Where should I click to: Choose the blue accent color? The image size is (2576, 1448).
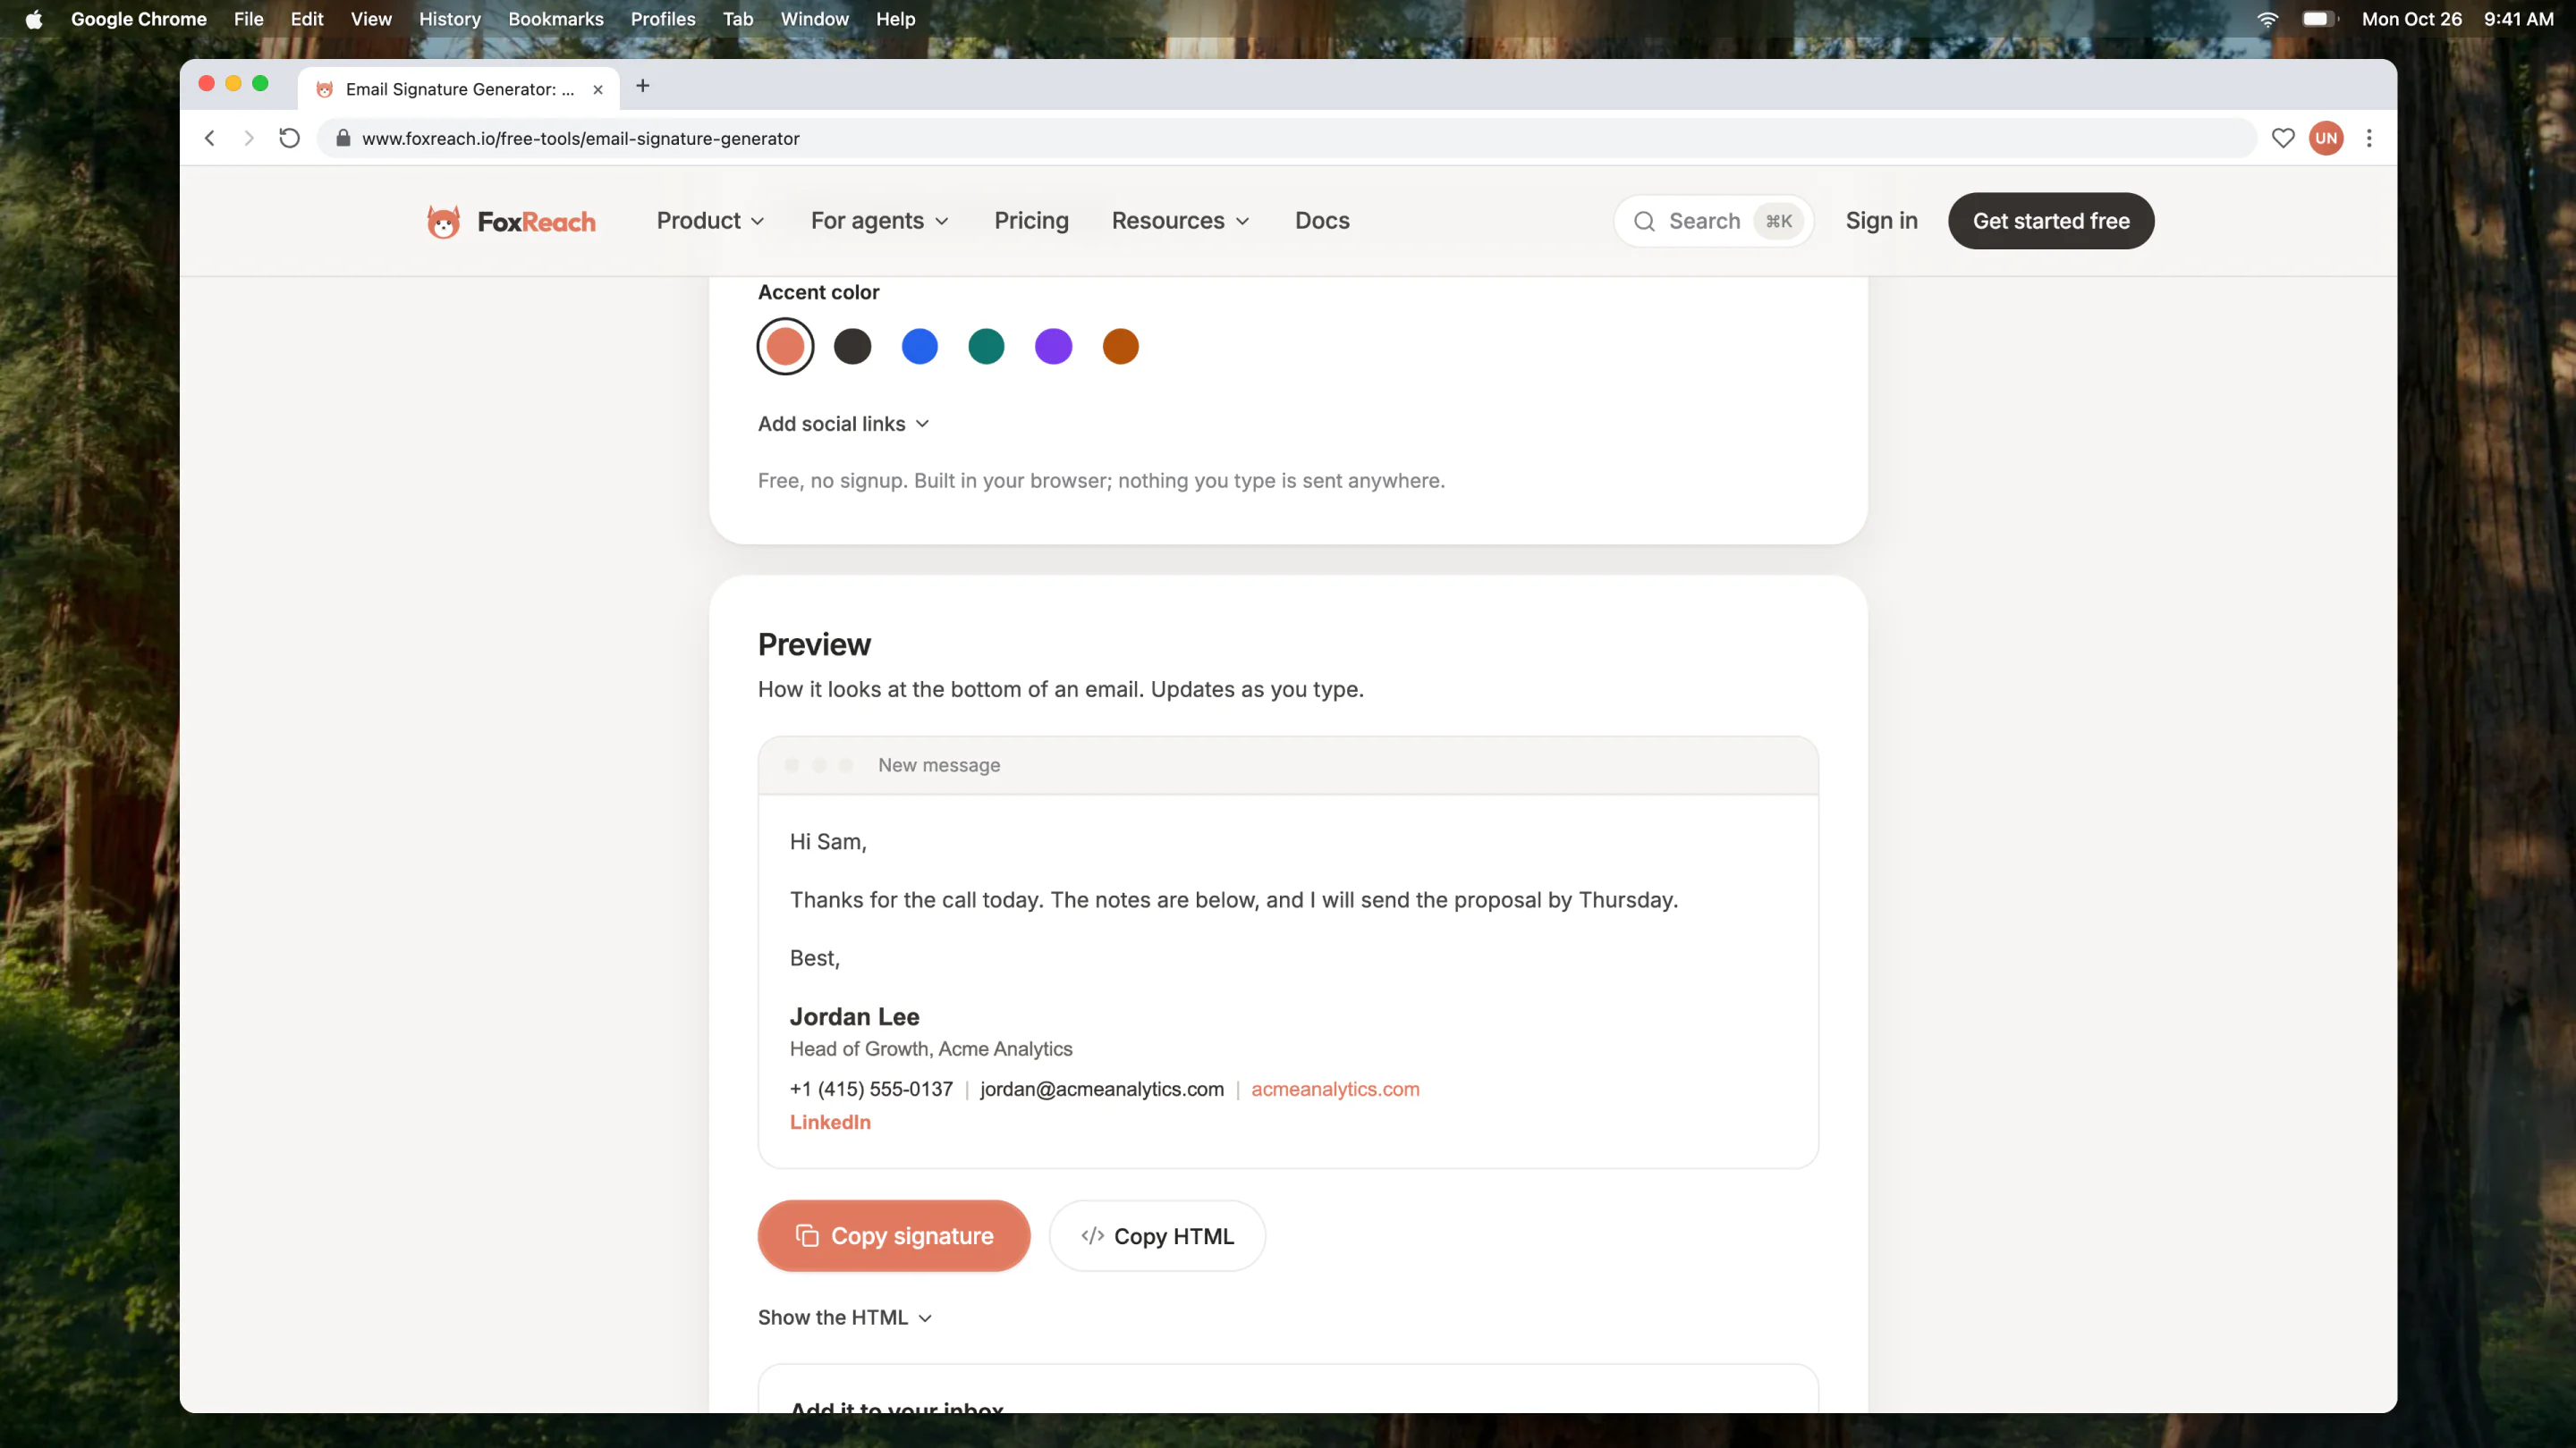pyautogui.click(x=920, y=347)
